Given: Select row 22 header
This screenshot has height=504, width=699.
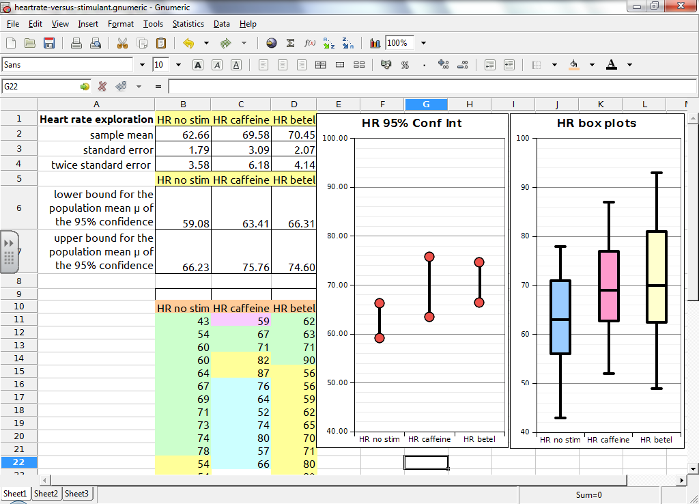Looking at the screenshot, I should point(18,462).
